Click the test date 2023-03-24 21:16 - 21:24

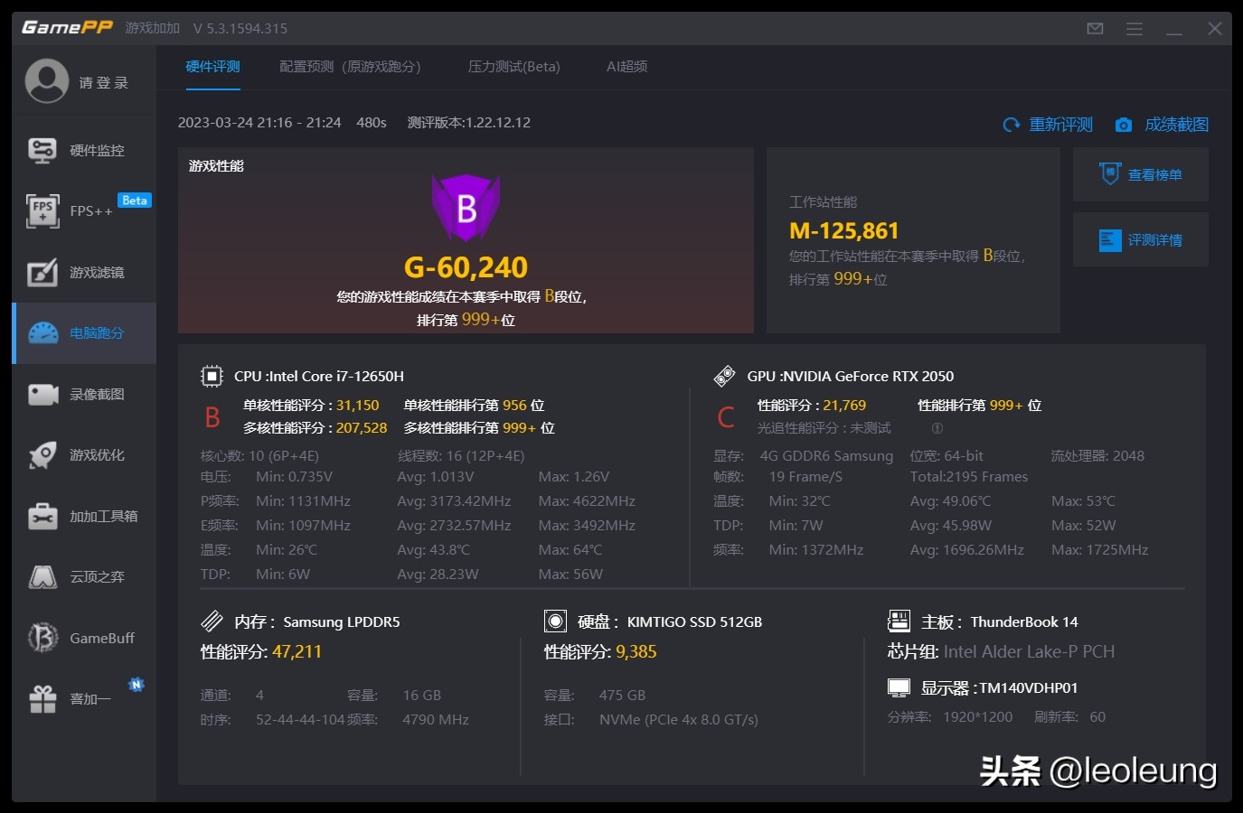(259, 123)
